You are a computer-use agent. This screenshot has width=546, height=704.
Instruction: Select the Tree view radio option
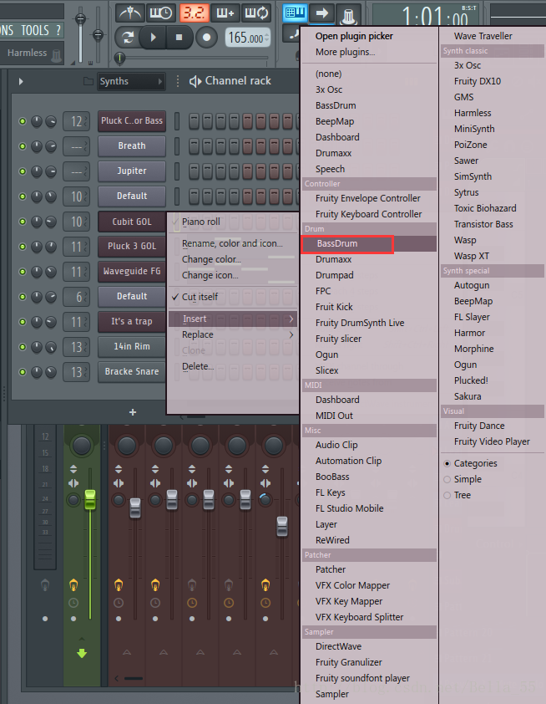pyautogui.click(x=447, y=495)
